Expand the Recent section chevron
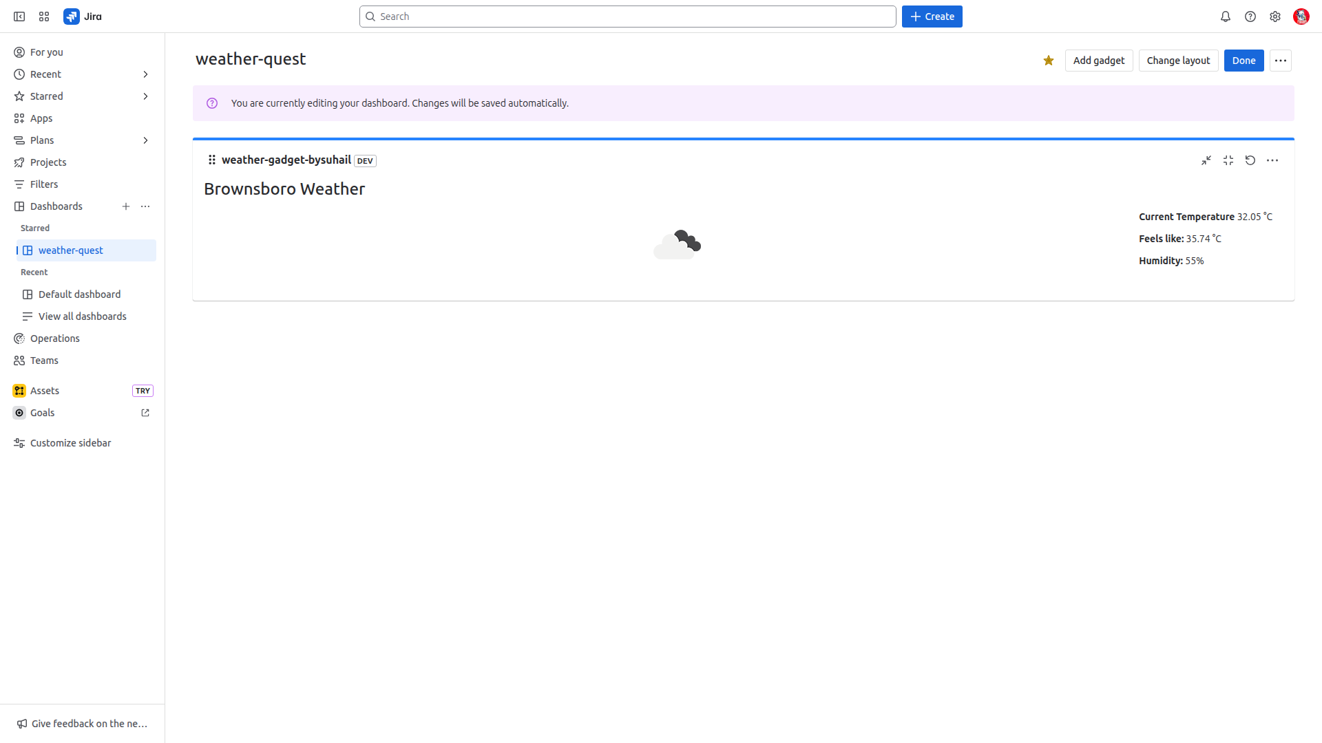This screenshot has width=1322, height=743. click(x=145, y=74)
